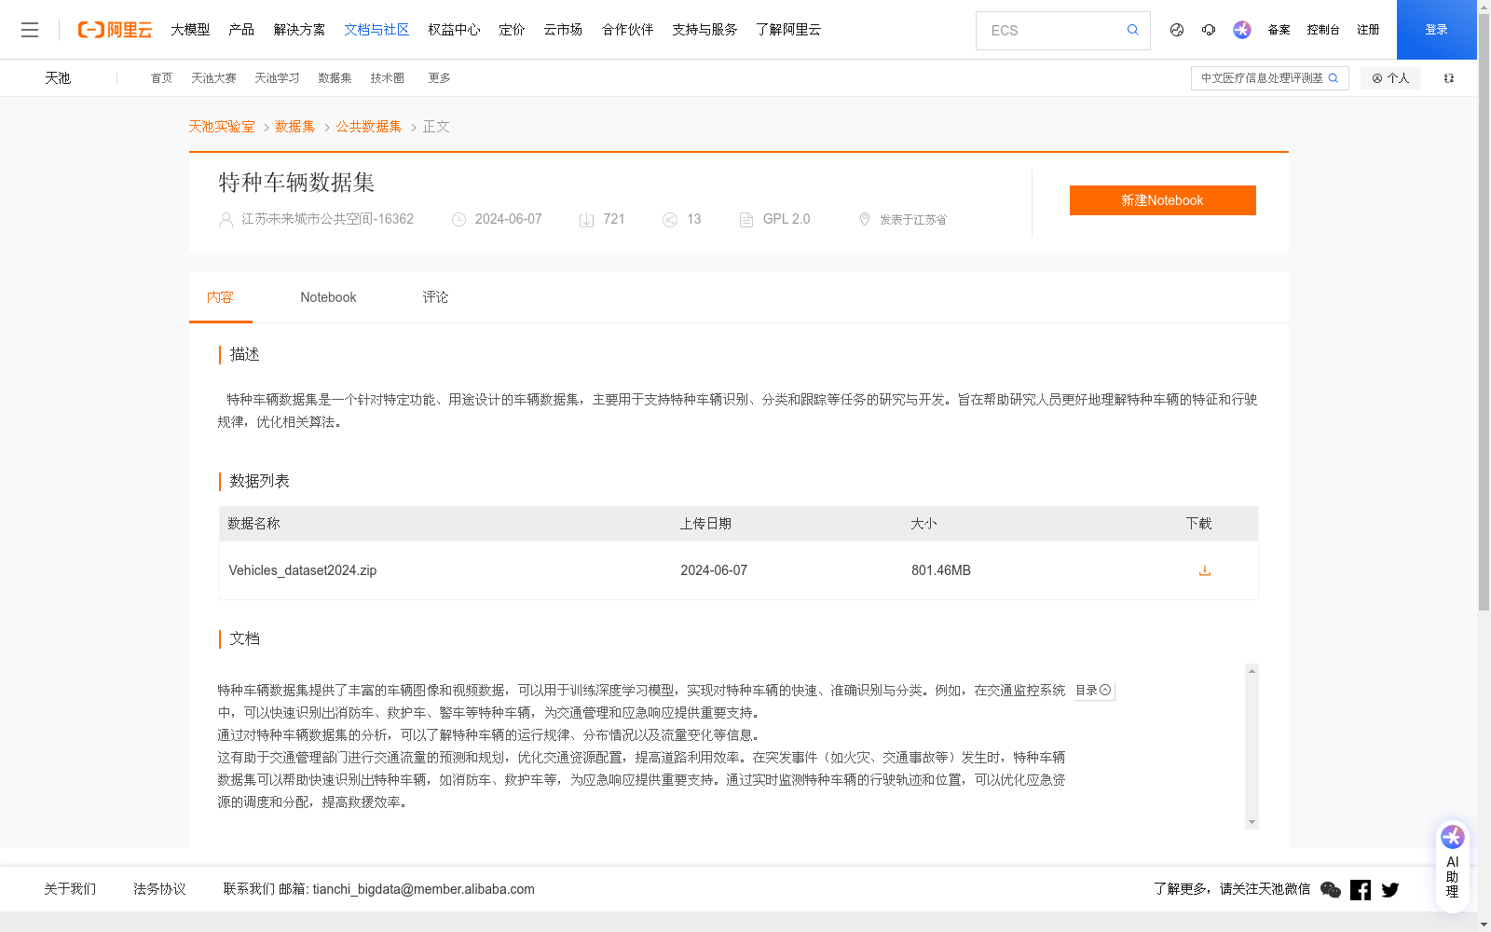The width and height of the screenshot is (1491, 932).
Task: Open the 文档与社区 menu
Action: point(376,30)
